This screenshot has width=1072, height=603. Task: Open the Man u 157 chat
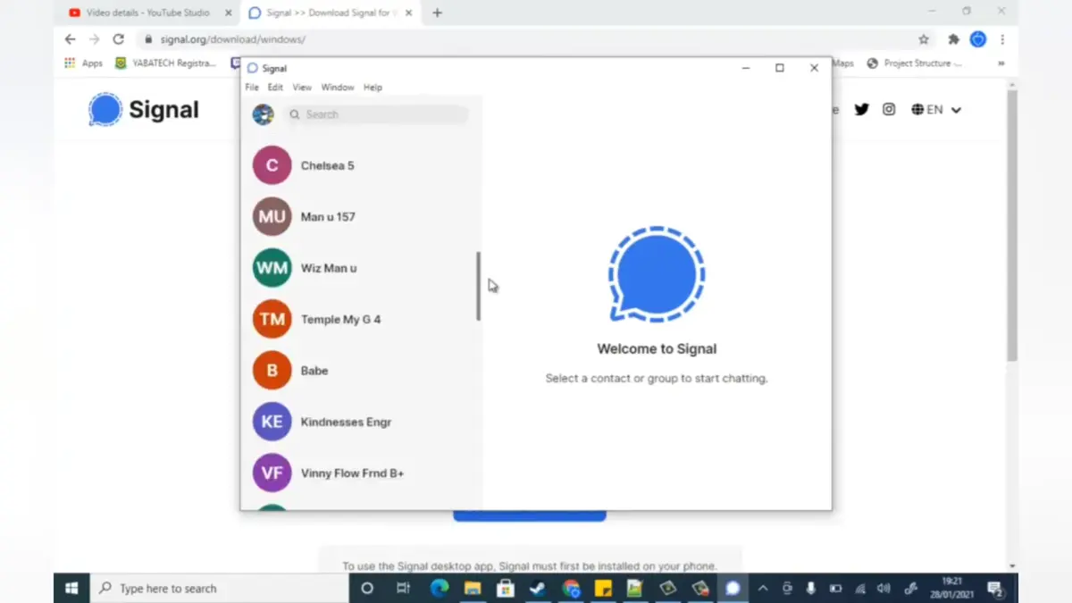click(361, 217)
